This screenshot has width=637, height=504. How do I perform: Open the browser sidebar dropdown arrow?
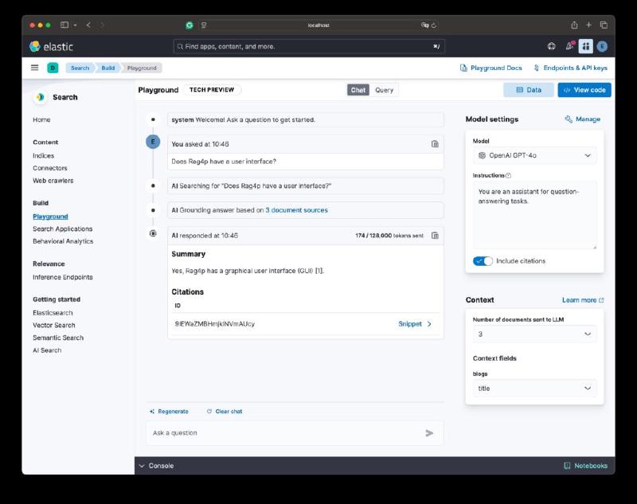[x=75, y=25]
